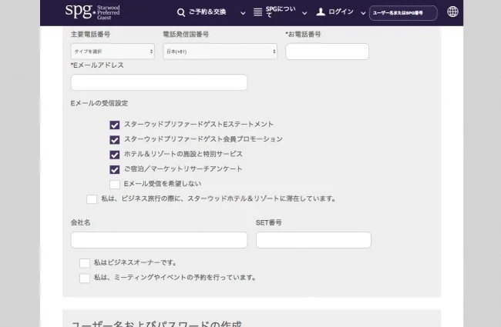This screenshot has width=501, height=327.
Task: Open the 電話発信国番号 country code dropdown
Action: click(220, 52)
